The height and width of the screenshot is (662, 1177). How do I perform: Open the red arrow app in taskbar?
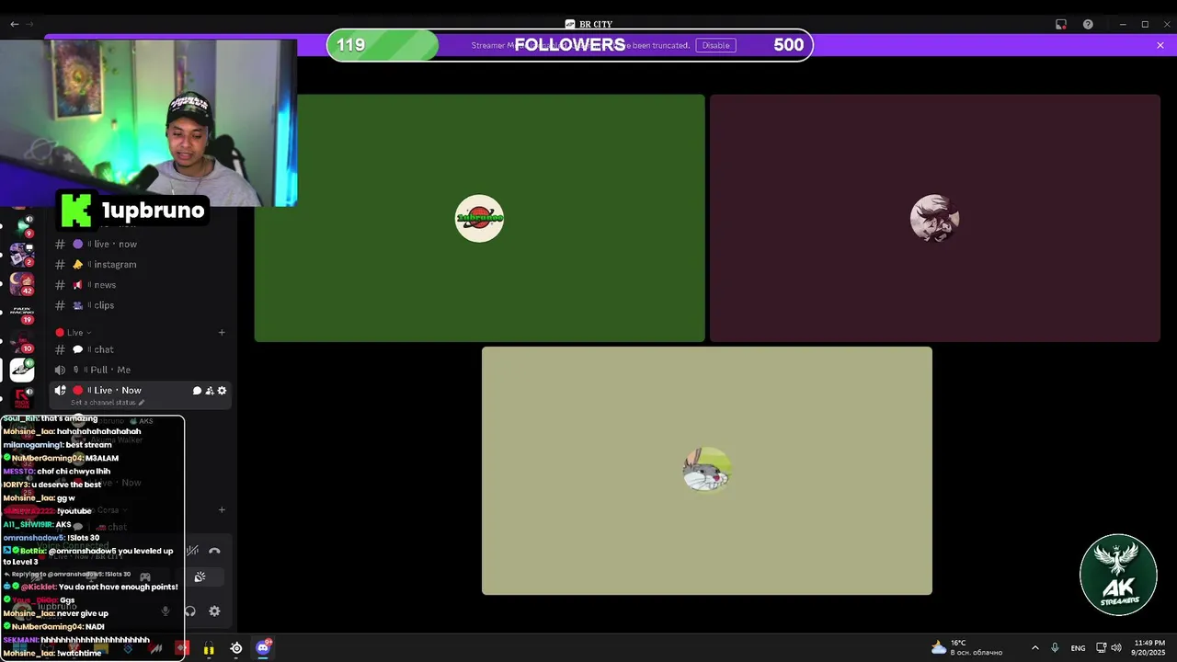(x=182, y=648)
